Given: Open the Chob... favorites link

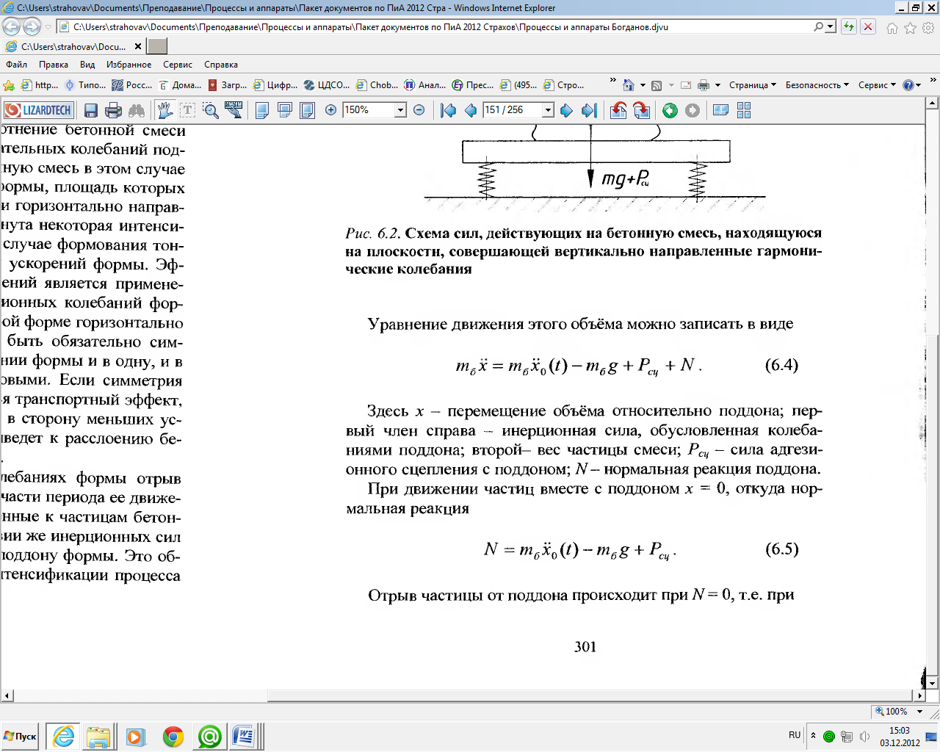Looking at the screenshot, I should [378, 85].
